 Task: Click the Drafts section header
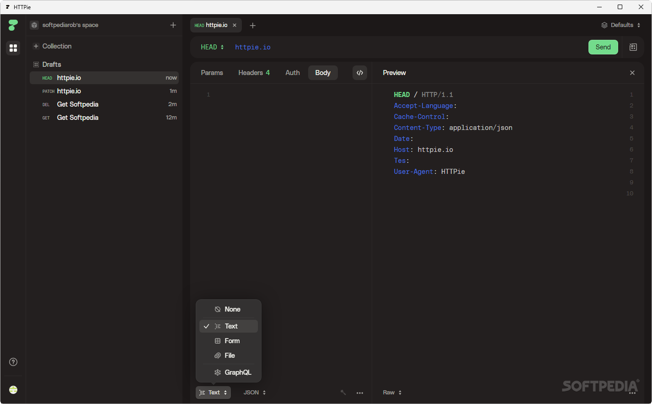click(x=51, y=65)
